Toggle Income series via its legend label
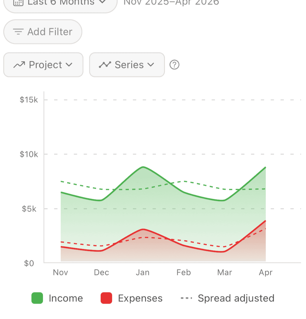This screenshot has height=319, width=306. point(66,298)
